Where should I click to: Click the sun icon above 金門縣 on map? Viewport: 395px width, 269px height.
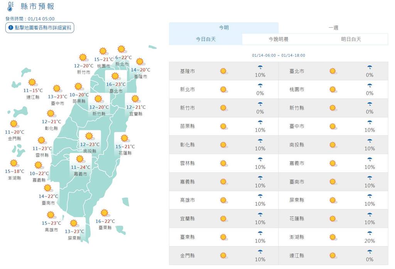click(x=14, y=124)
